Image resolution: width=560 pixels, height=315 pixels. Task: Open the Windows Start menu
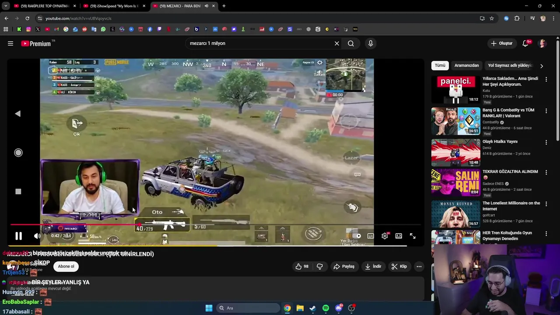[209, 308]
